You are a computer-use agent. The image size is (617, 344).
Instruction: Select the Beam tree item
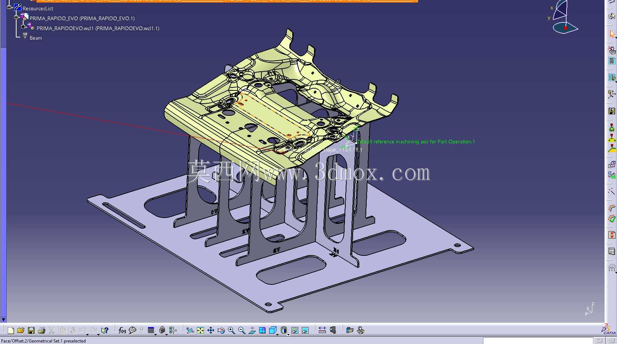click(x=36, y=38)
